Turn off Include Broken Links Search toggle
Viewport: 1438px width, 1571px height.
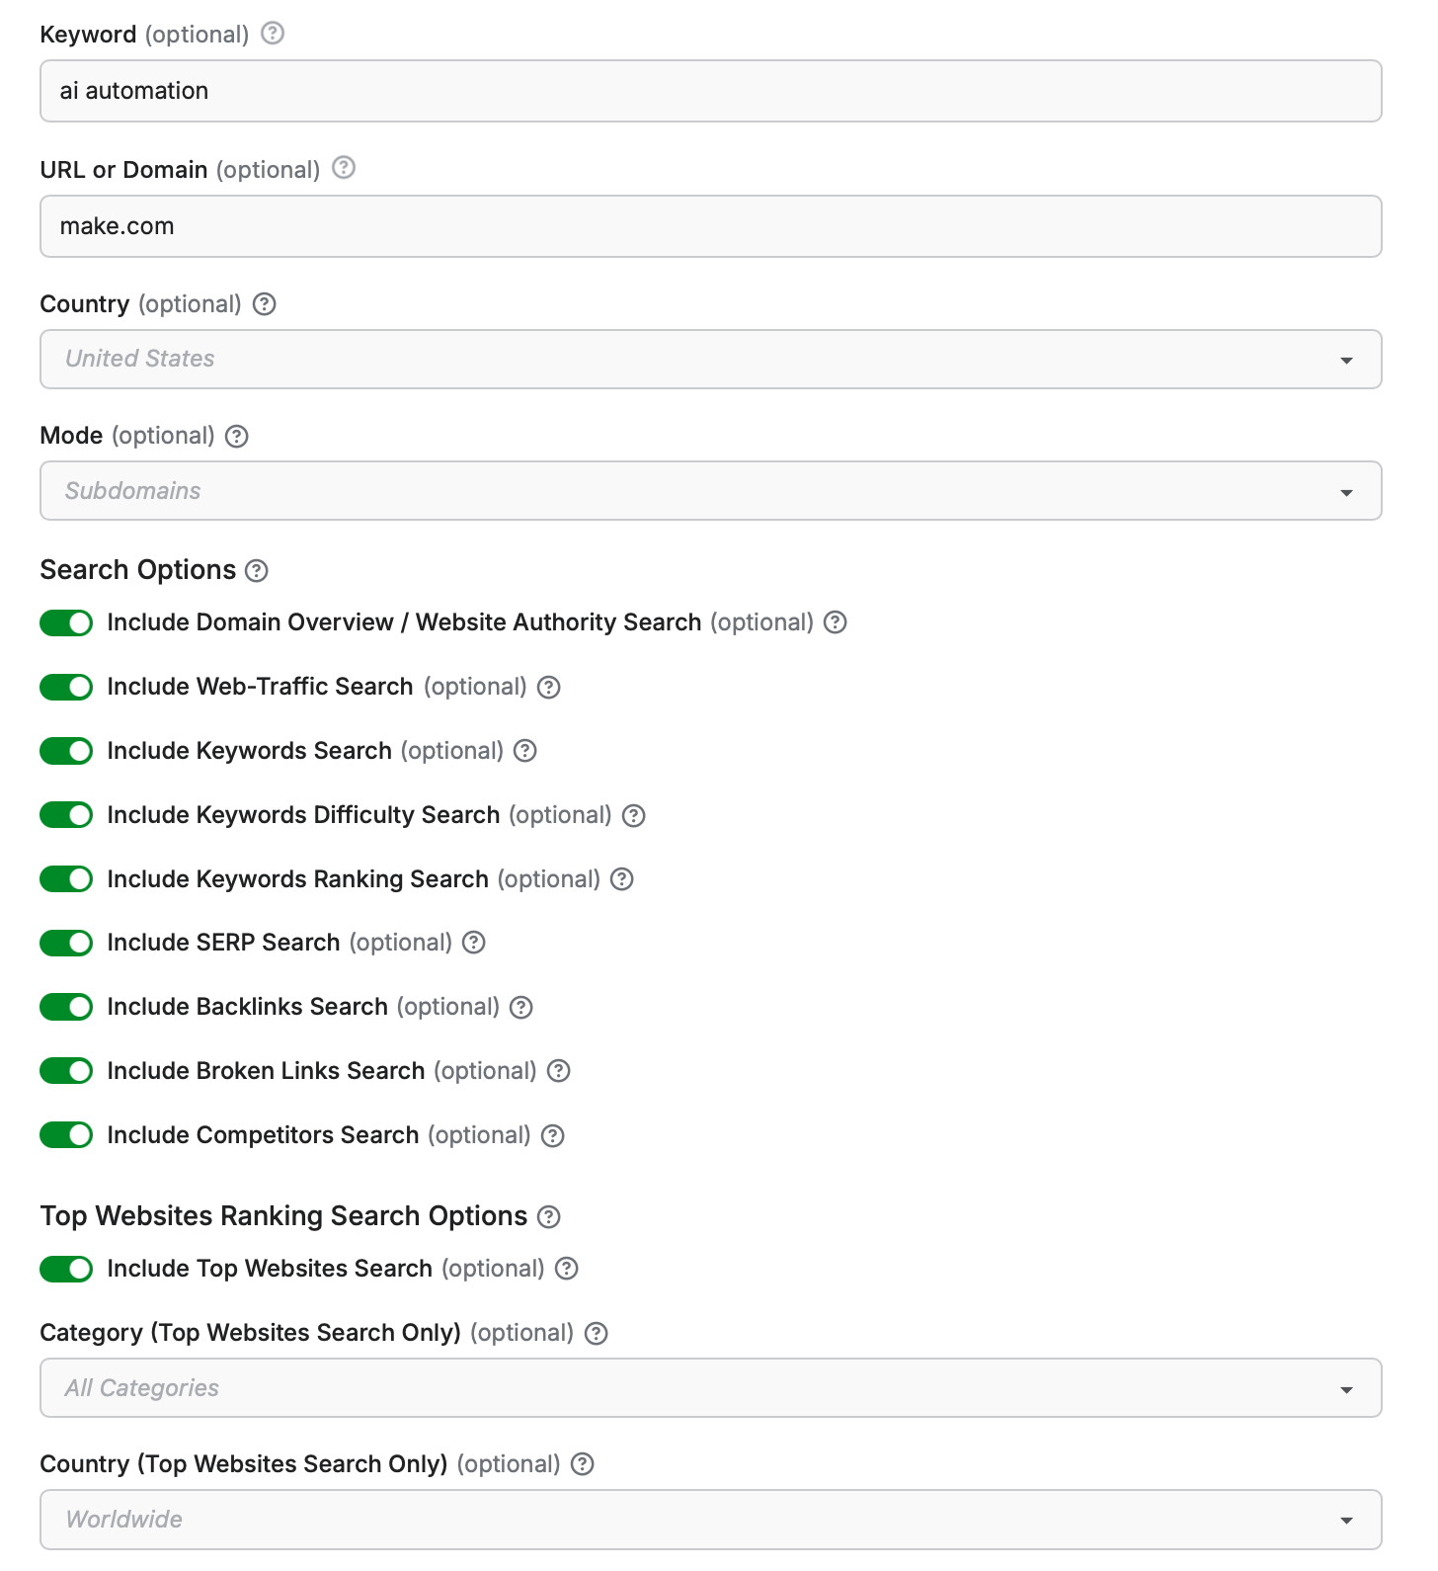[66, 1071]
